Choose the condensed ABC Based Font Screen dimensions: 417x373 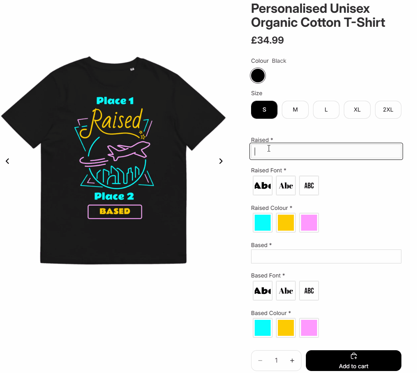309,291
